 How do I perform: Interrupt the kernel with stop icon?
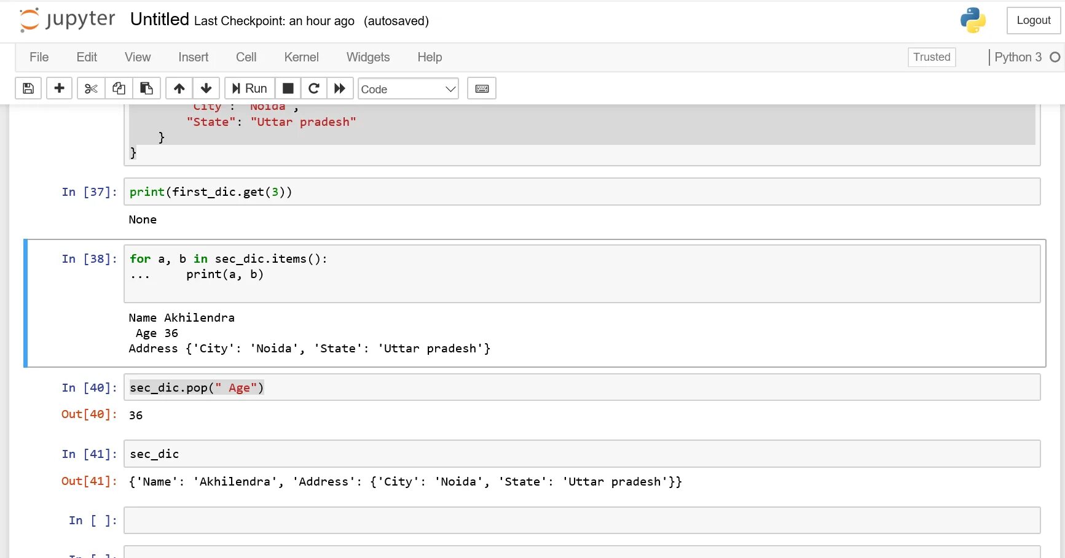(x=288, y=88)
